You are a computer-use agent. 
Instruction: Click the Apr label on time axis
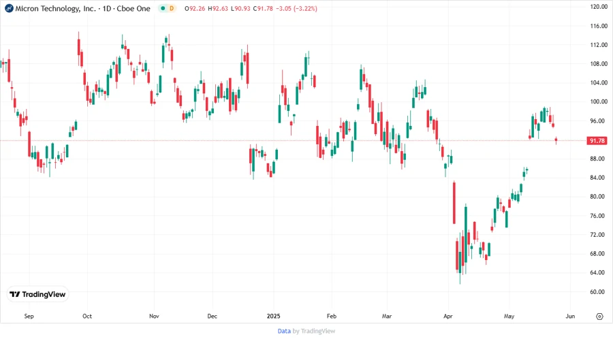448,316
